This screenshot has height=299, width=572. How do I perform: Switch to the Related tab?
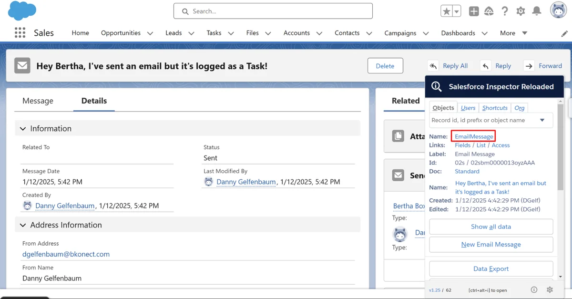point(405,101)
